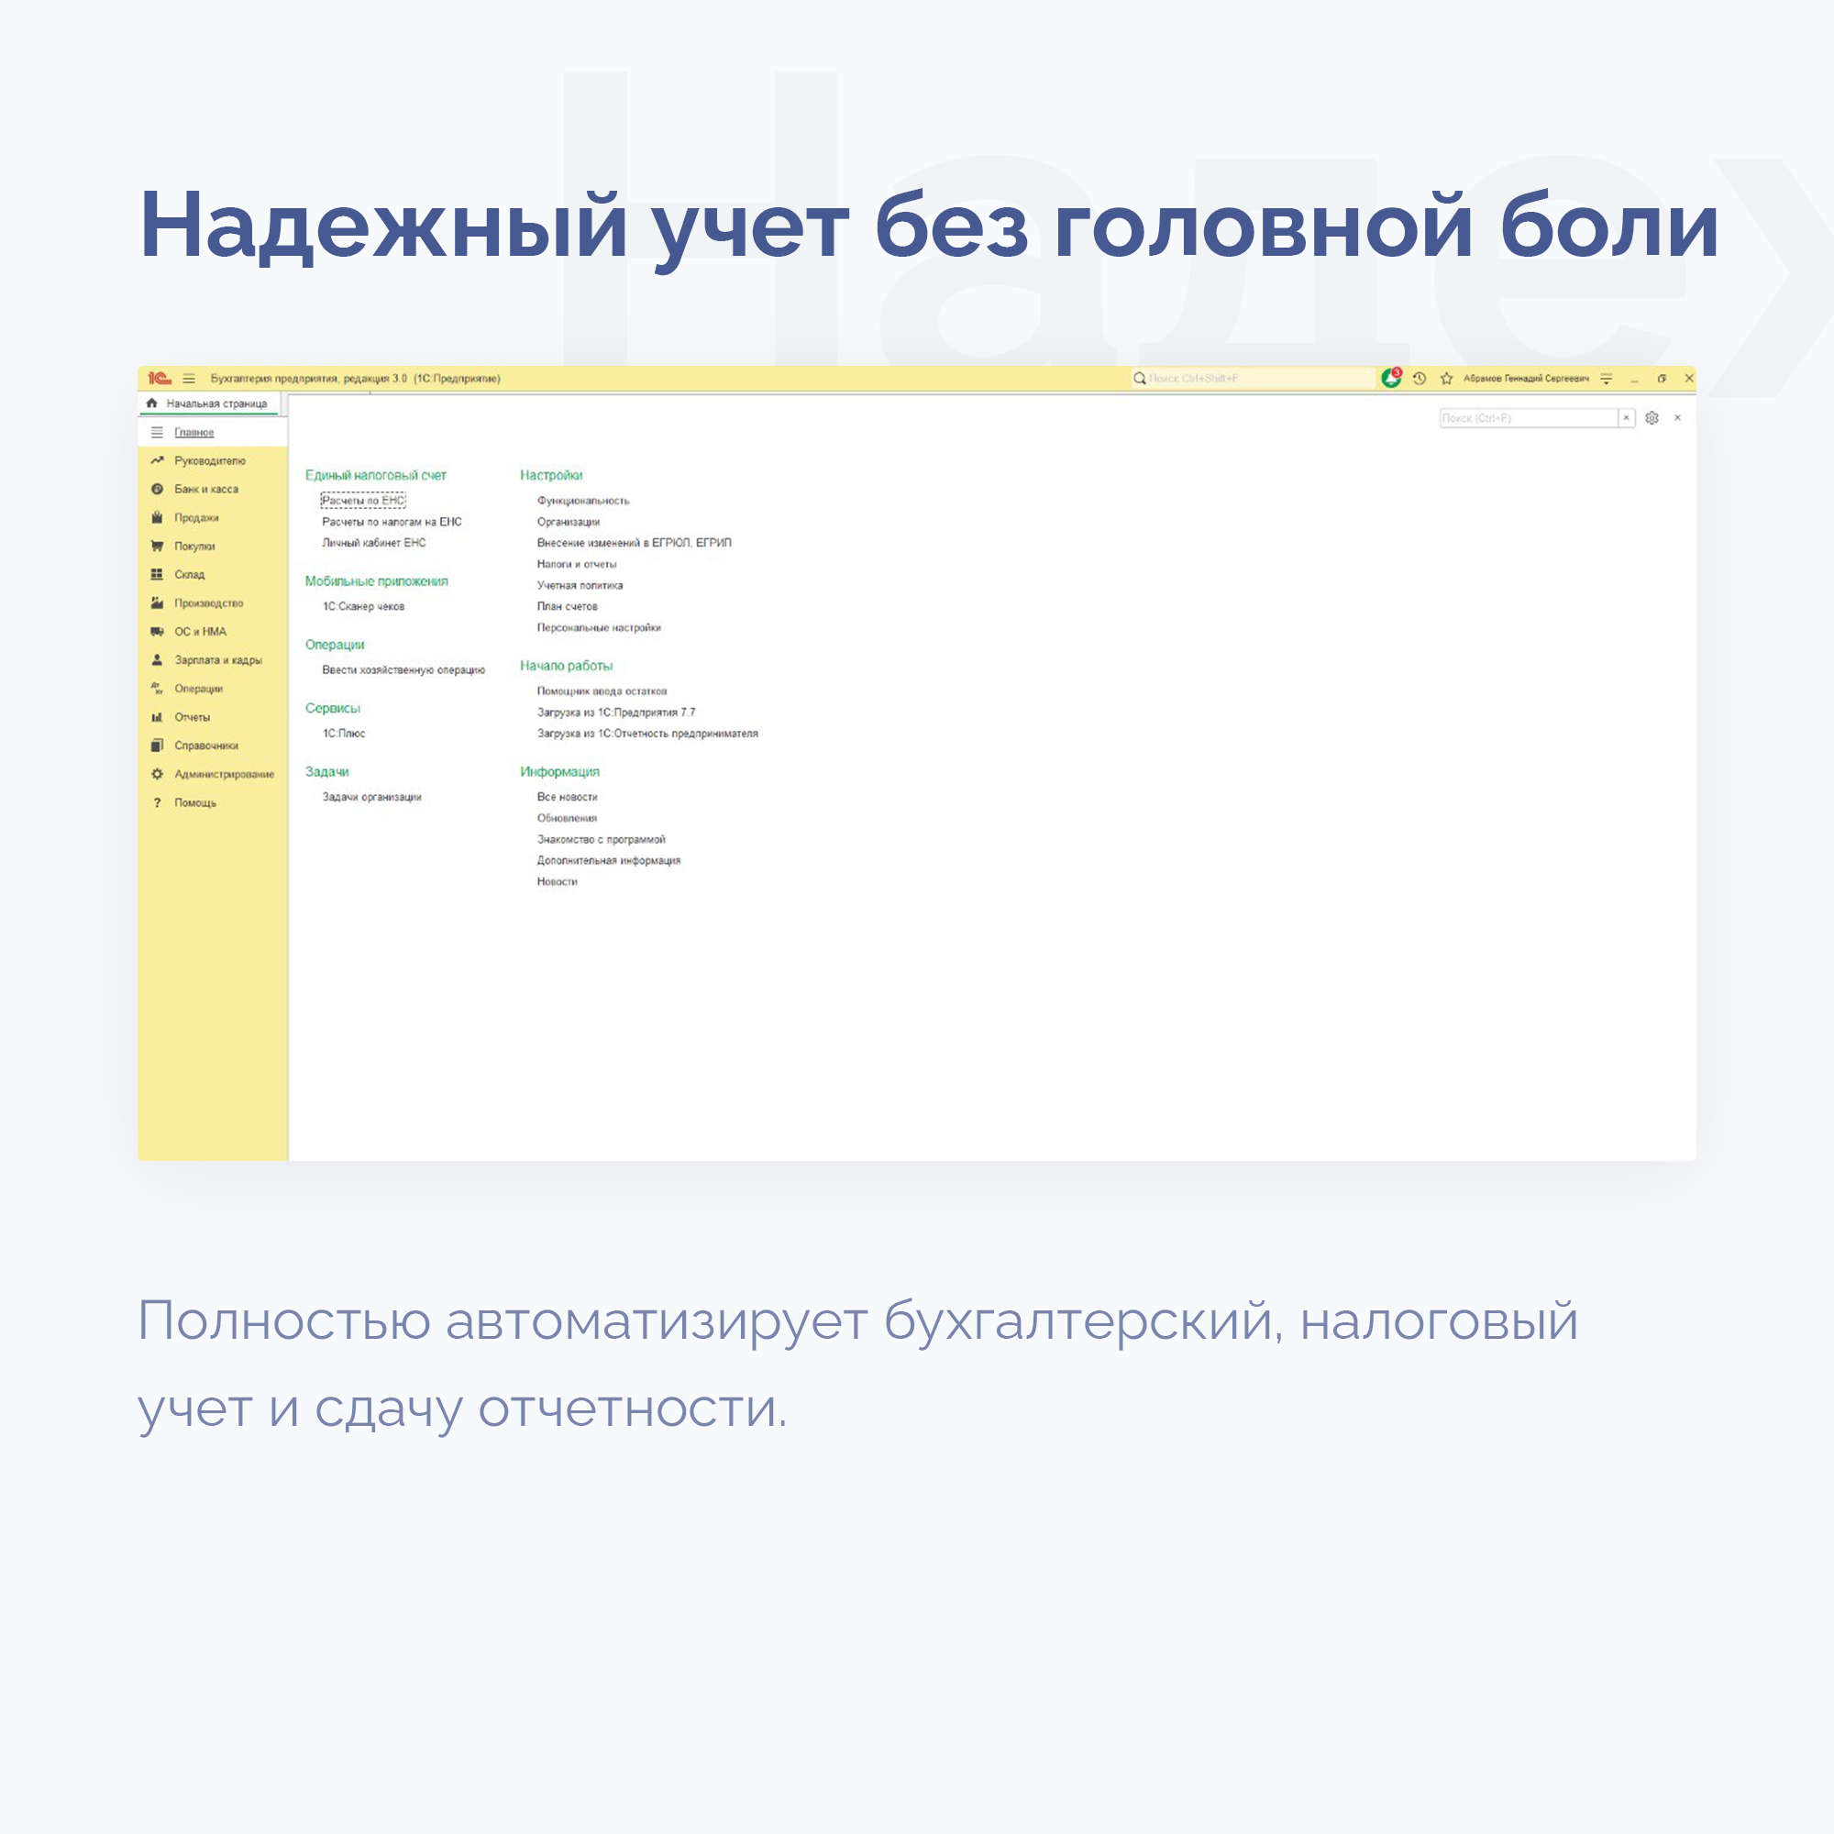Image resolution: width=1834 pixels, height=1834 pixels.
Task: Open Помощник ввода остатков
Action: click(602, 692)
